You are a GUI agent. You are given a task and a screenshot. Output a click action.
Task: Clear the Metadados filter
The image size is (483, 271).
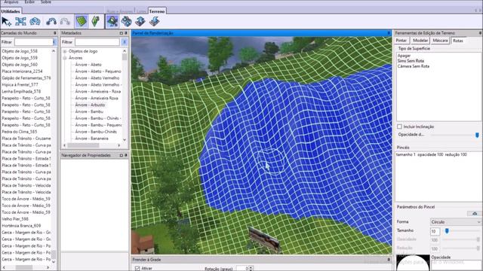click(124, 42)
